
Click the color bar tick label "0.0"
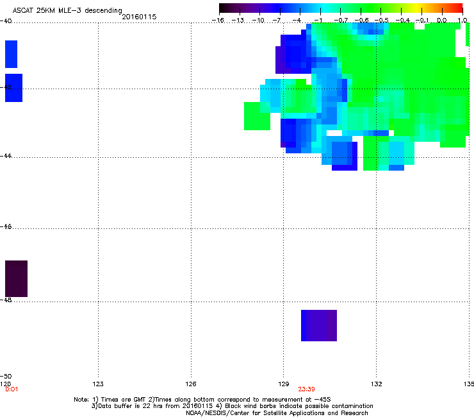pyautogui.click(x=442, y=21)
